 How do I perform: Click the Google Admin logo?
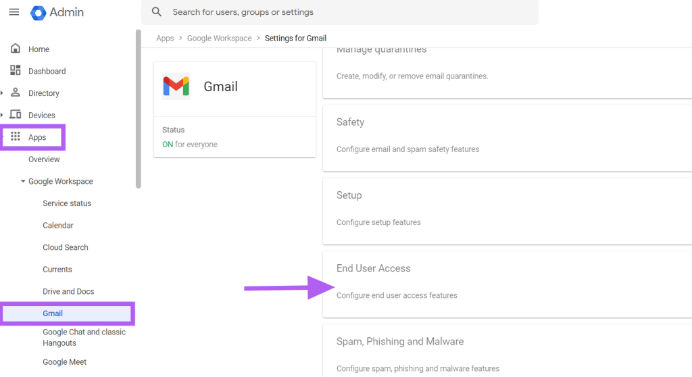(38, 12)
